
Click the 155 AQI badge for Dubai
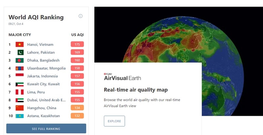[77, 100]
